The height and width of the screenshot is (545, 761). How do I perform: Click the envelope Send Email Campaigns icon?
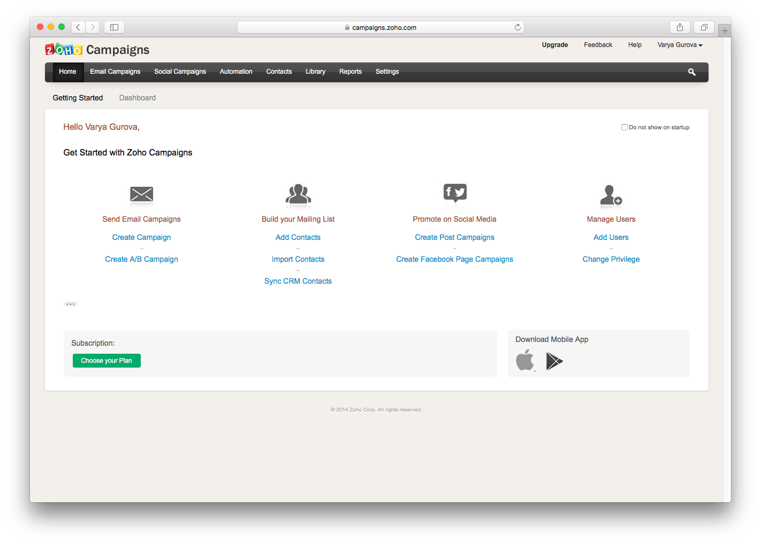(141, 195)
